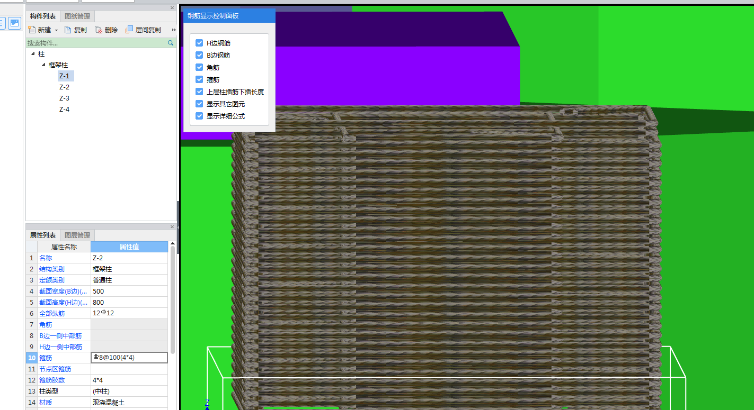
Task: Switch to the 构件列表 tab
Action: click(43, 16)
